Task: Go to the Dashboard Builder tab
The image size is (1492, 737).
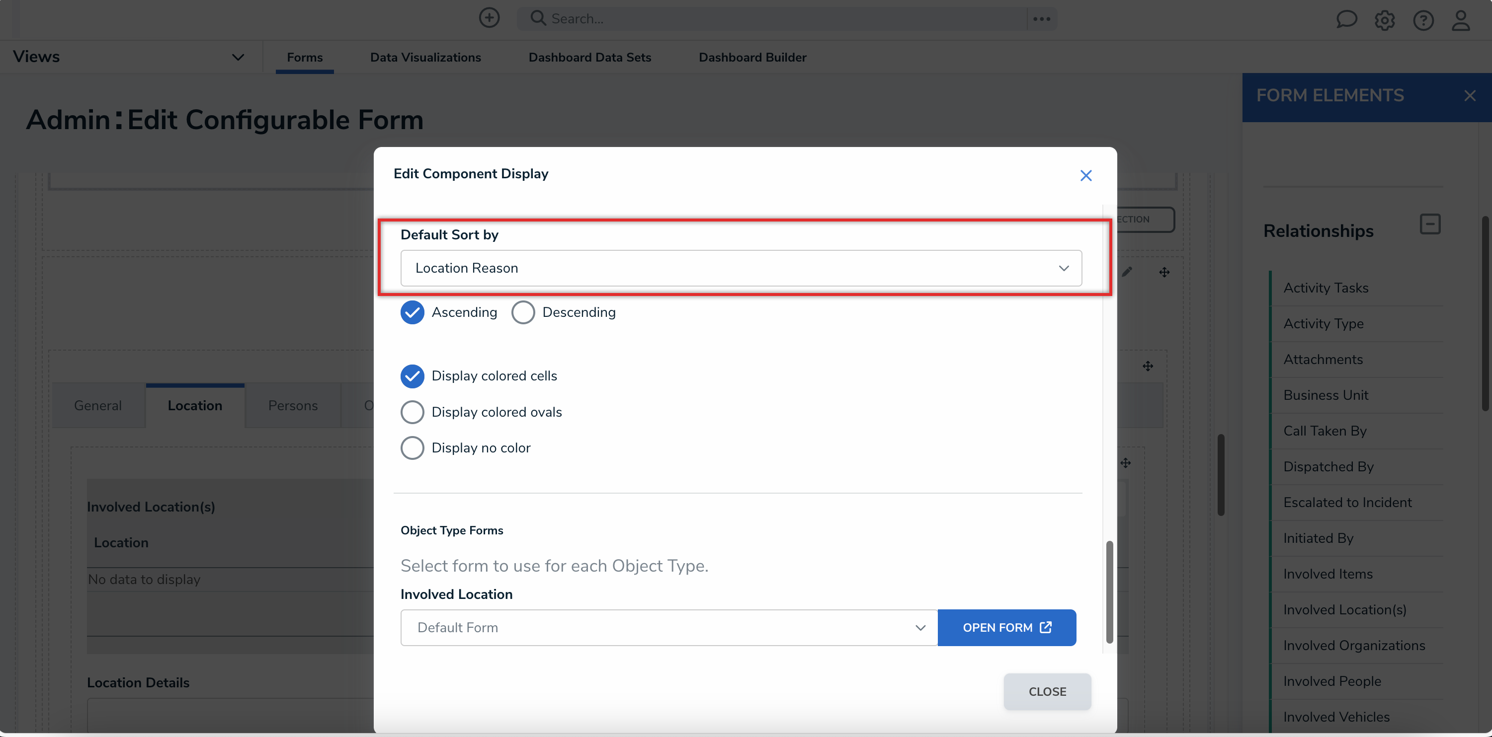Action: click(752, 57)
